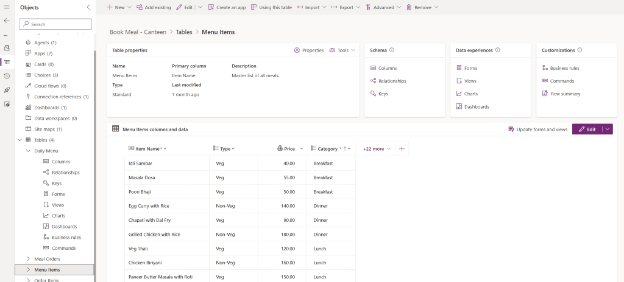
Task: Open the History icon in left rail
Action: pyautogui.click(x=7, y=76)
